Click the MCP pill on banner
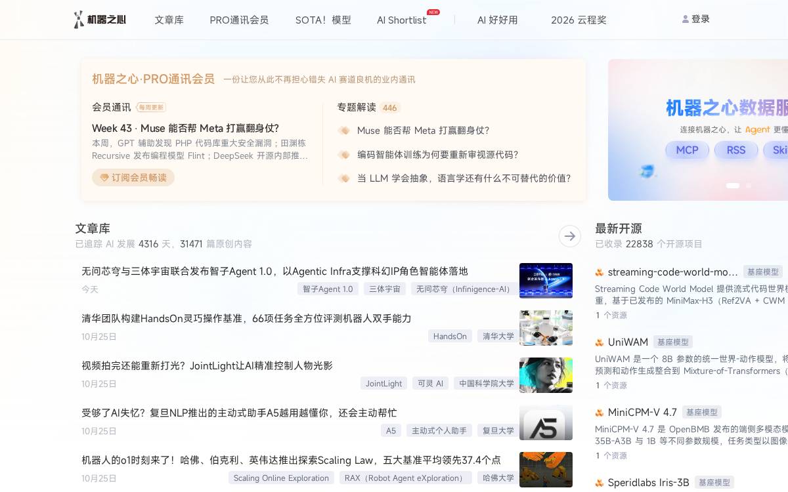The image size is (788, 492). point(687,150)
